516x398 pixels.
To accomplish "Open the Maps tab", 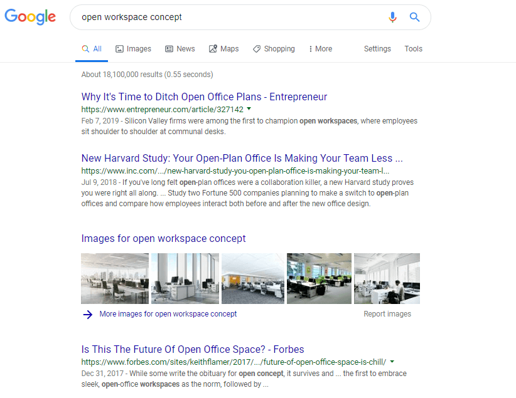I will click(x=223, y=49).
